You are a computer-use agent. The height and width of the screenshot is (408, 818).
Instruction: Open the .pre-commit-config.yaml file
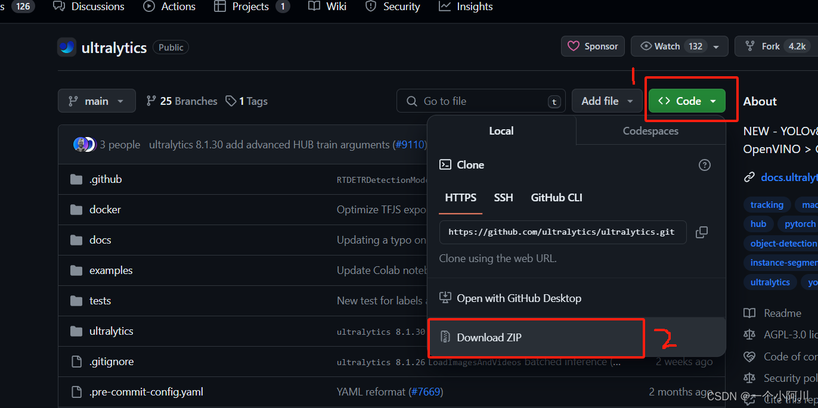point(146,392)
